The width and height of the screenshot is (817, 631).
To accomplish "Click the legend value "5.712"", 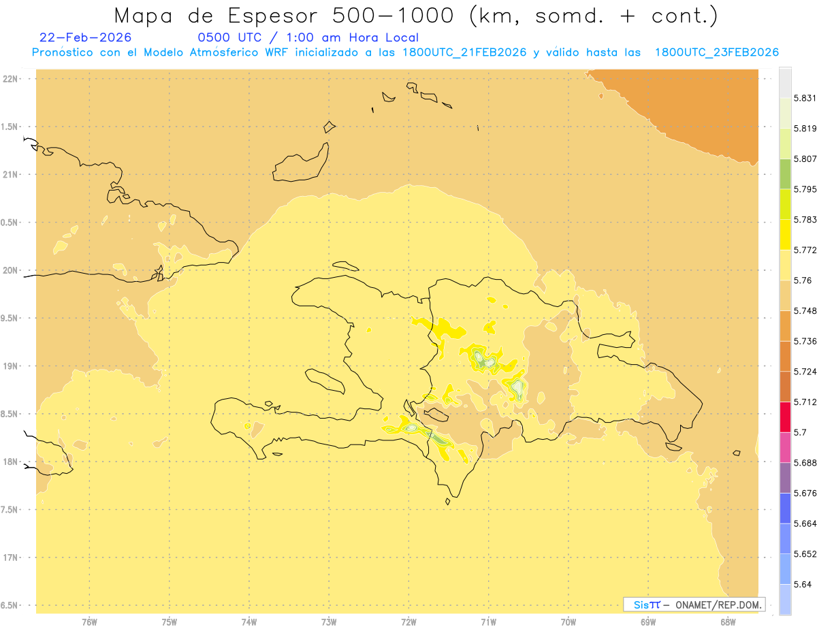I will [805, 402].
